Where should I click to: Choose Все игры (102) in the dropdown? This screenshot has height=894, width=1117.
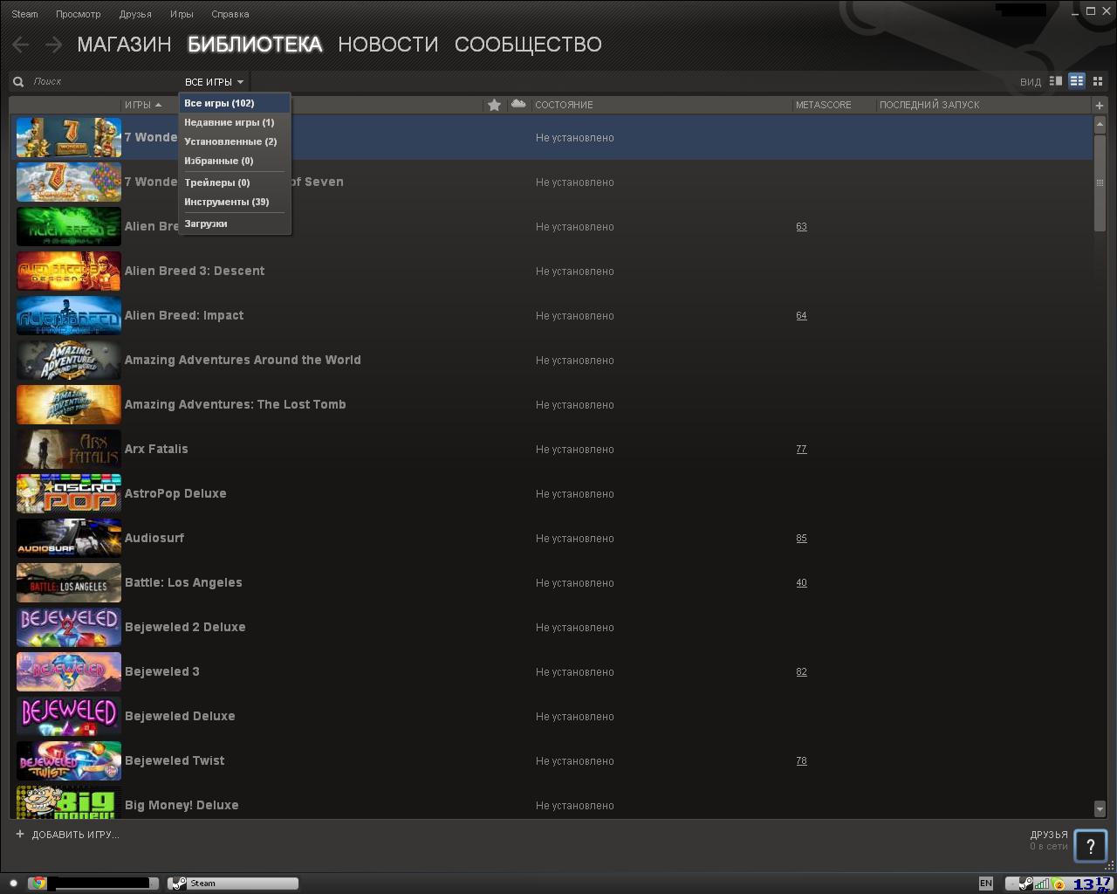point(234,103)
